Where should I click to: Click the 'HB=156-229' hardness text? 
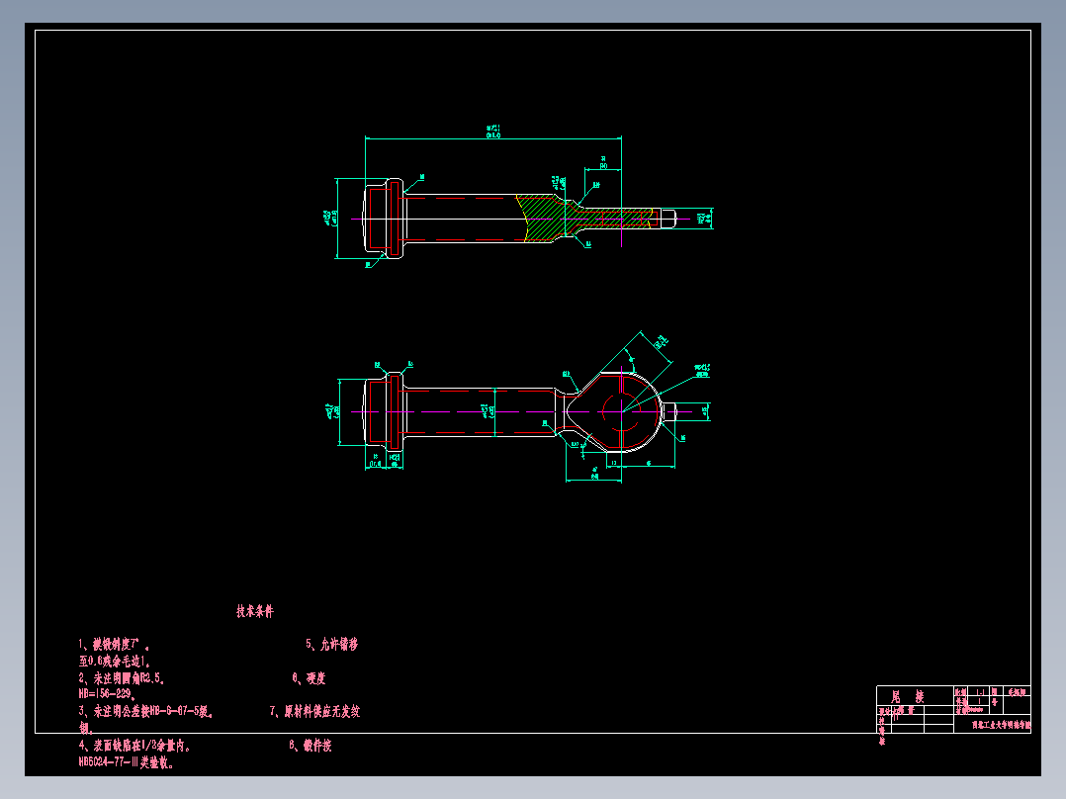[x=108, y=694]
